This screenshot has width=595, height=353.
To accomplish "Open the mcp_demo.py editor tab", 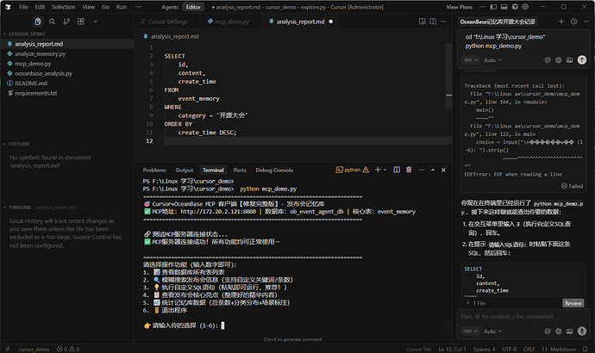I will (229, 21).
